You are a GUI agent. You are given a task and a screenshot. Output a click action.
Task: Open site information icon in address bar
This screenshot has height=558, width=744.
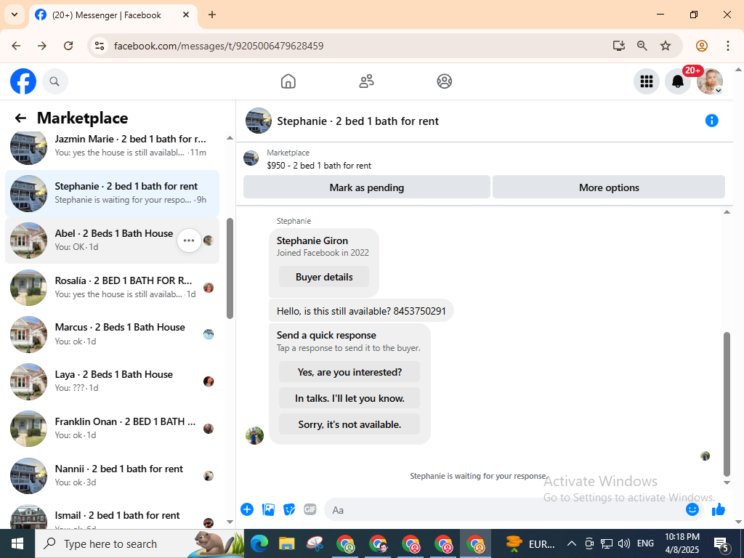point(99,46)
